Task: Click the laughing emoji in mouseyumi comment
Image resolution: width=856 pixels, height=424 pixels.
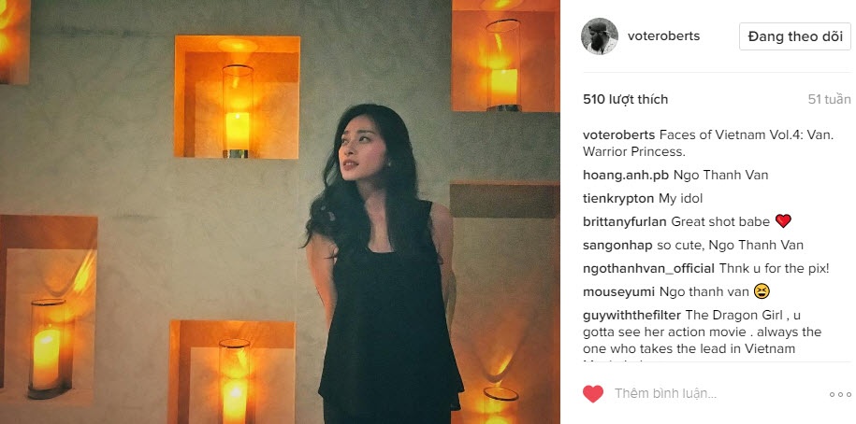Action: click(762, 291)
